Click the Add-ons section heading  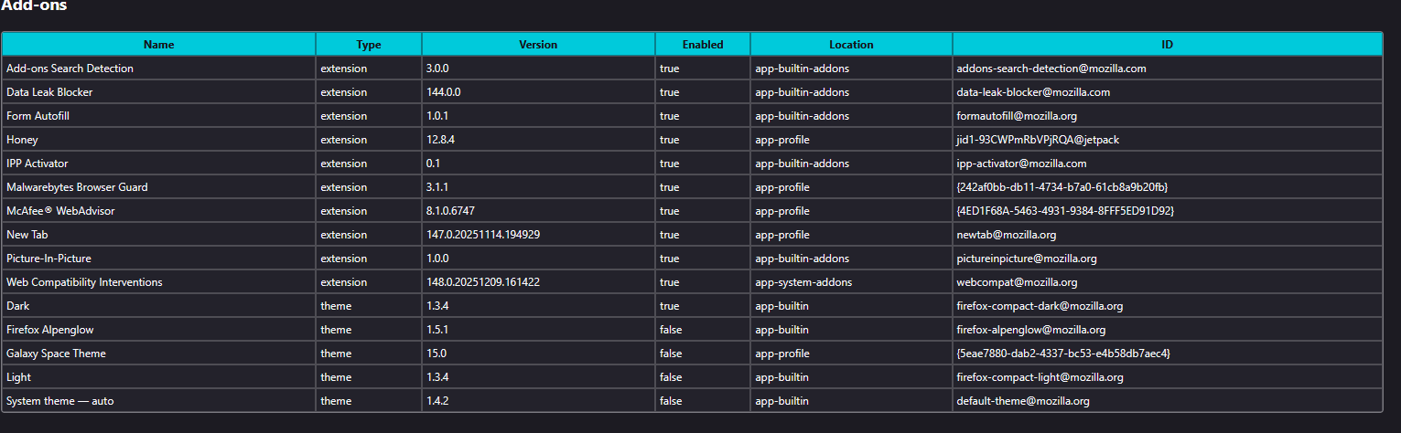click(34, 6)
